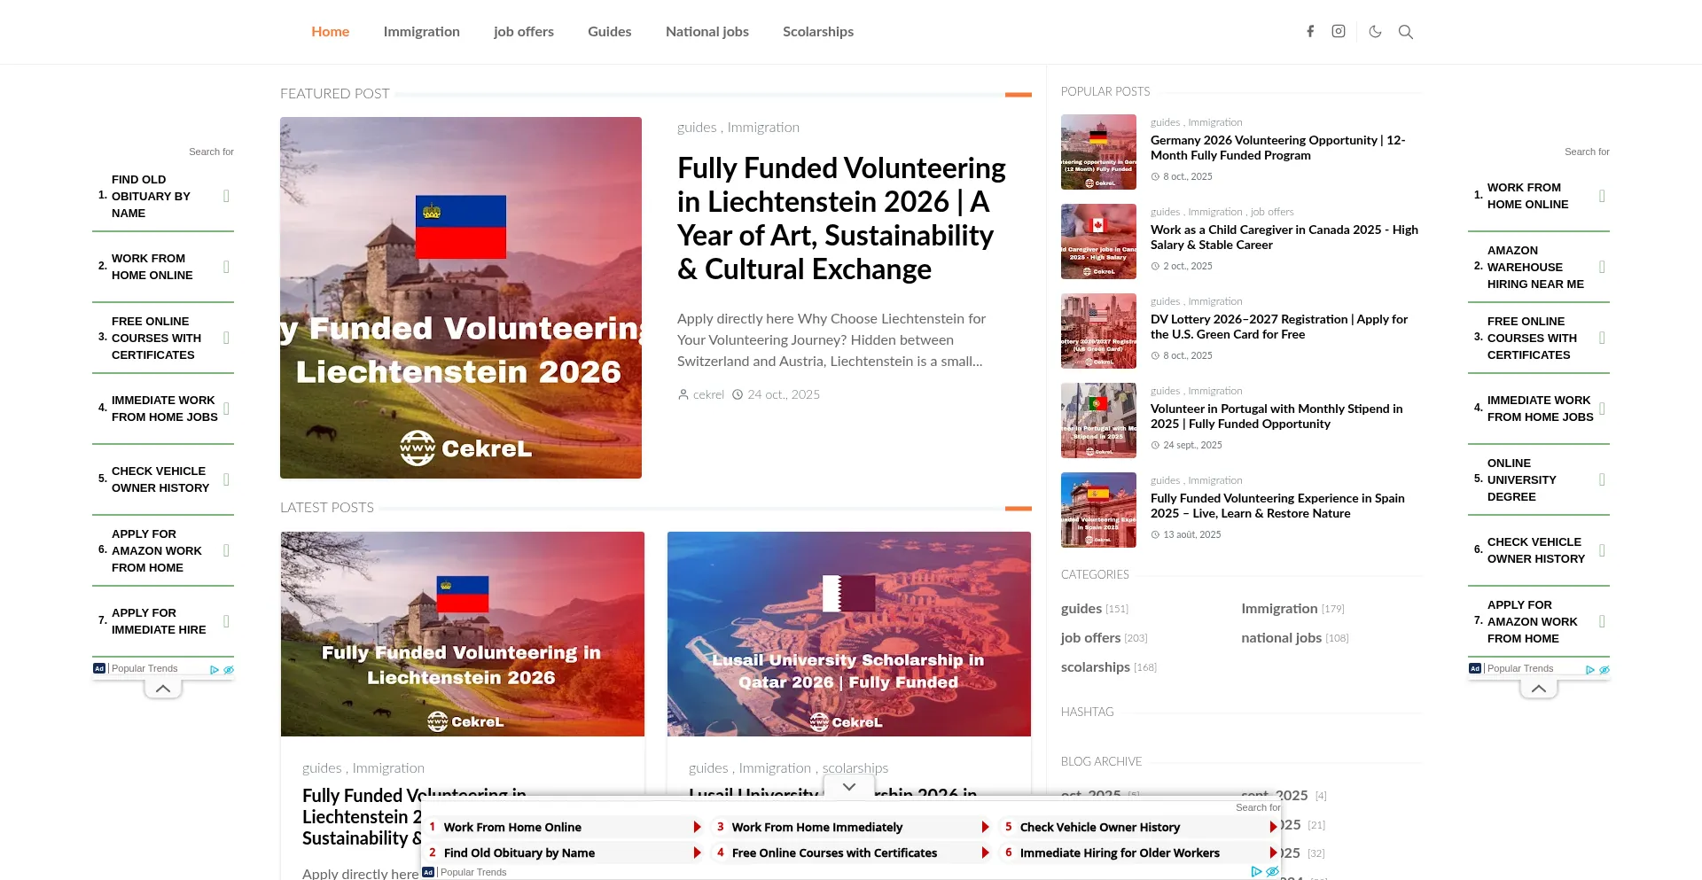
Task: Click Online University Degree in right ad
Action: coord(1539,479)
